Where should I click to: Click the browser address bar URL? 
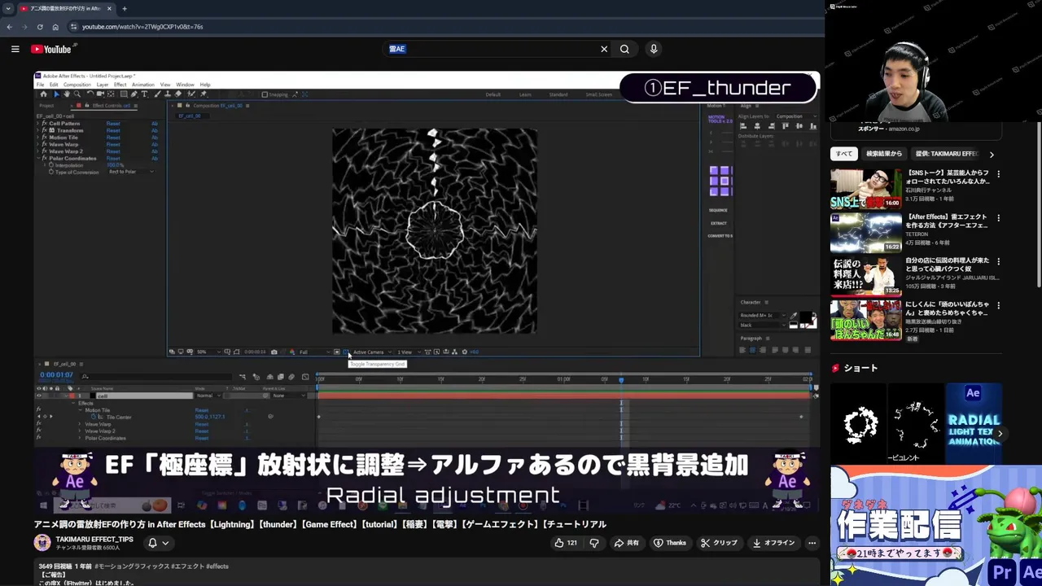(x=142, y=27)
